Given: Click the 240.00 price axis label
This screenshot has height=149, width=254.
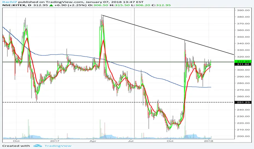Looking at the screenshot, I should coord(243,110).
